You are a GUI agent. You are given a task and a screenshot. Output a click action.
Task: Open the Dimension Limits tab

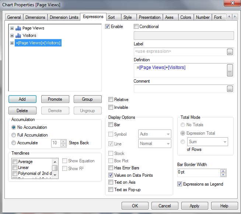coord(64,17)
